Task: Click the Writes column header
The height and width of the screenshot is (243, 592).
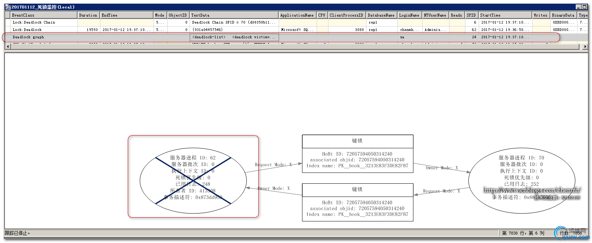Action: (541, 15)
